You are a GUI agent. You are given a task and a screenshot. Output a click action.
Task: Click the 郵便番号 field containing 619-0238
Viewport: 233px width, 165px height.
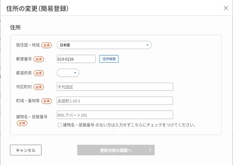click(76, 59)
